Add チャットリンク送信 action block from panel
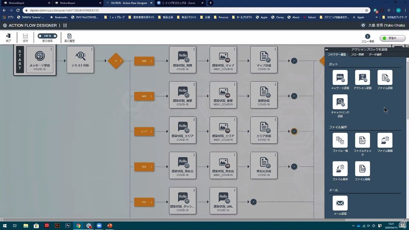409x230 pixels. point(340,102)
